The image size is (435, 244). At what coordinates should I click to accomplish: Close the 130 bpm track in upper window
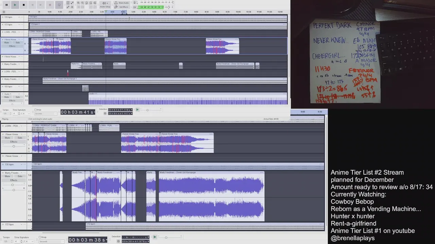(2, 17)
